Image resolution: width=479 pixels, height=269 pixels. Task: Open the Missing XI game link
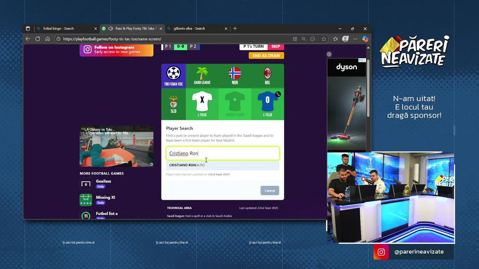tap(105, 197)
